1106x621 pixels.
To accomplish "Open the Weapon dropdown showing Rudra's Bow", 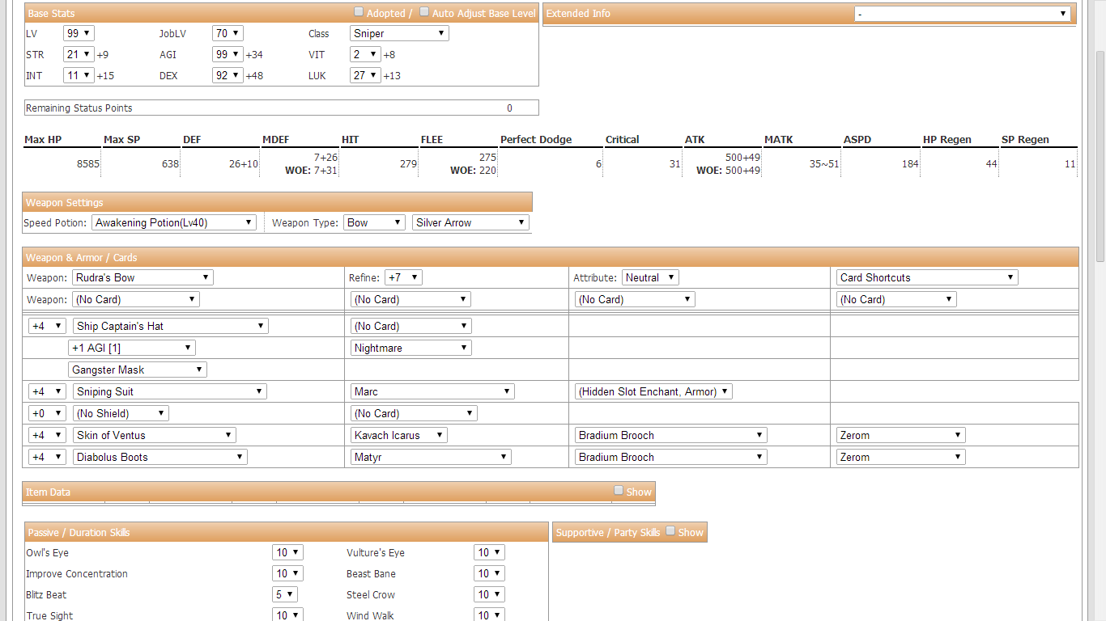I will 143,277.
